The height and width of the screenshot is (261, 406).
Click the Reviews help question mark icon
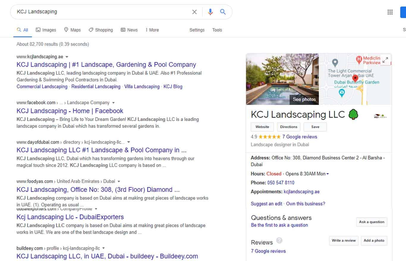coord(279,240)
